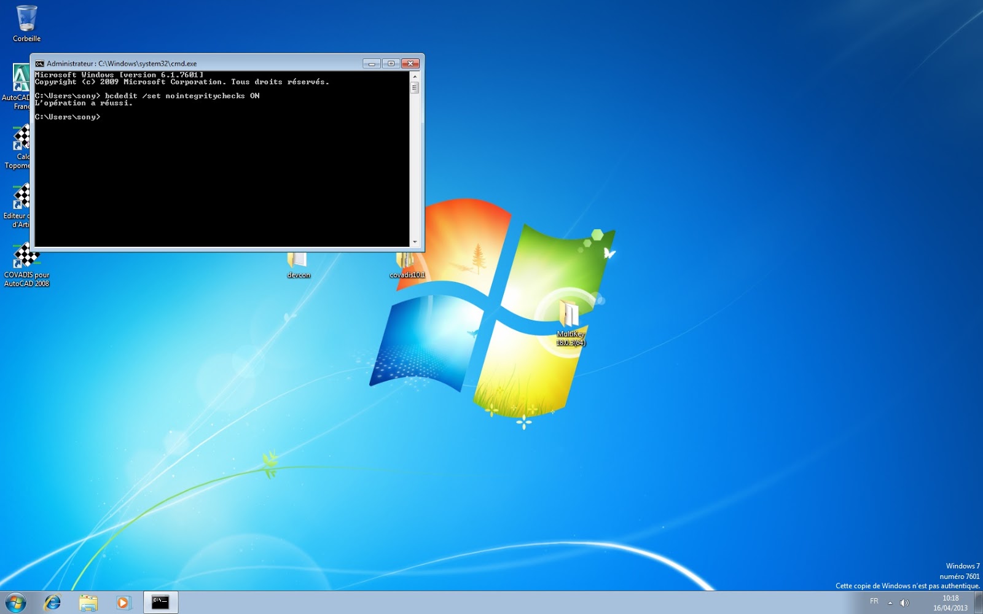Click the cmd scrollbar up arrow
Image resolution: width=983 pixels, height=614 pixels.
click(415, 76)
